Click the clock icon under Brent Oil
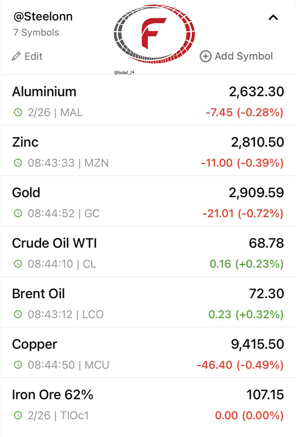The height and width of the screenshot is (437, 296). (18, 314)
